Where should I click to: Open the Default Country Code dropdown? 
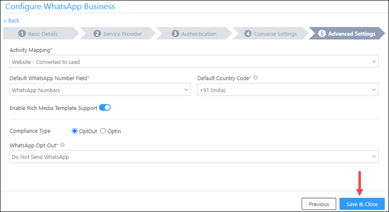click(288, 90)
